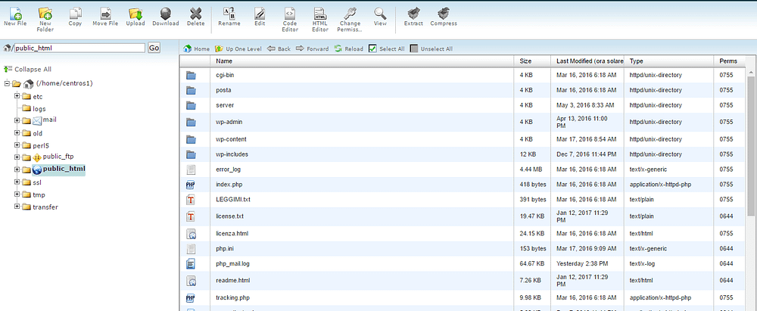
Task: Click the public_html path input field
Action: [x=79, y=48]
